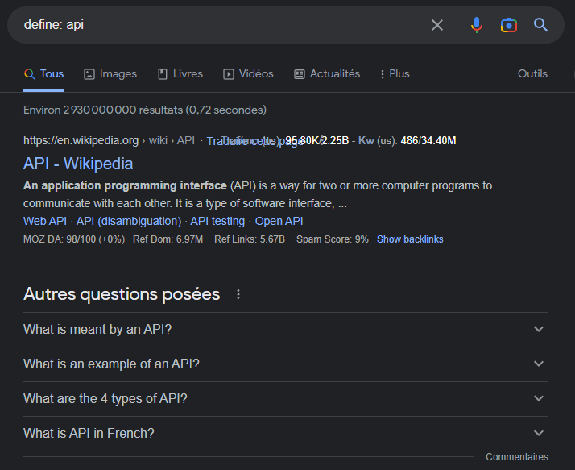Open the 'API - Wikipedia' result title

click(78, 164)
